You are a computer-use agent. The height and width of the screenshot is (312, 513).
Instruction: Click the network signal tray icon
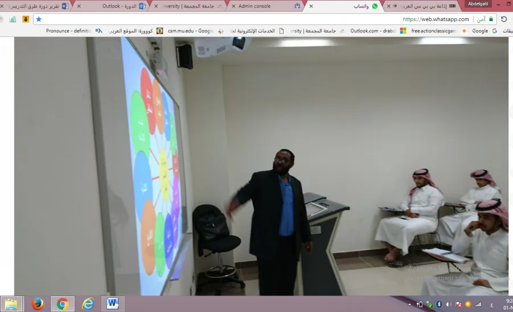[x=478, y=305]
